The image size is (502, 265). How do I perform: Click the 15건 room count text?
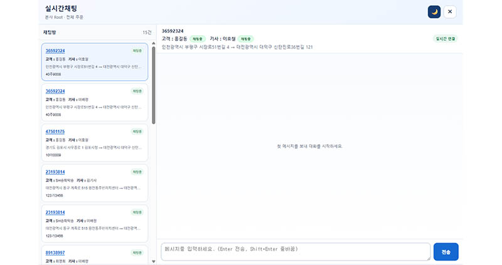[x=147, y=33]
